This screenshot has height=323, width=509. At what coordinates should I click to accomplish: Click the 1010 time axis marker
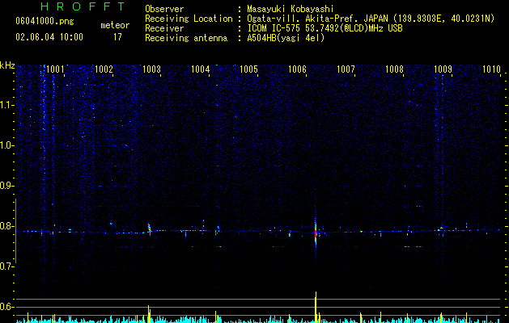(x=491, y=69)
